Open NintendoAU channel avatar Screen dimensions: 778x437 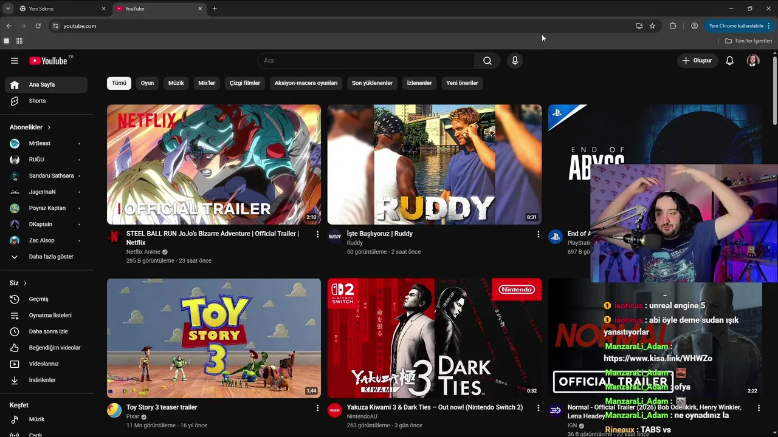pos(335,410)
